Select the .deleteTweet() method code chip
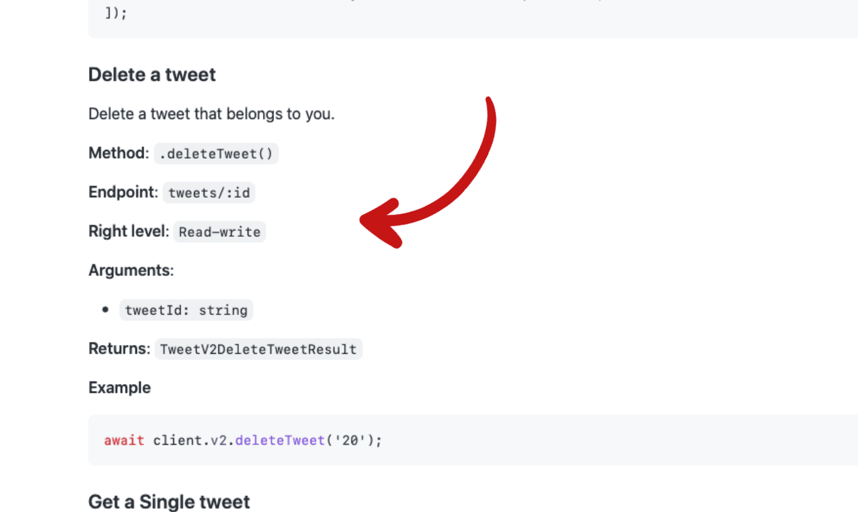This screenshot has height=512, width=858. click(216, 154)
